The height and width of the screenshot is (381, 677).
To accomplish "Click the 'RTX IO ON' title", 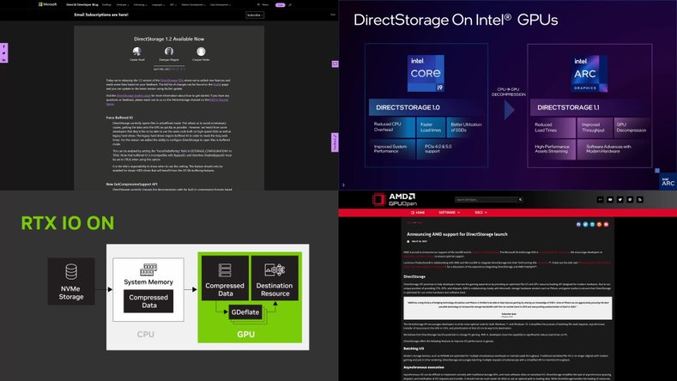I will tap(68, 223).
